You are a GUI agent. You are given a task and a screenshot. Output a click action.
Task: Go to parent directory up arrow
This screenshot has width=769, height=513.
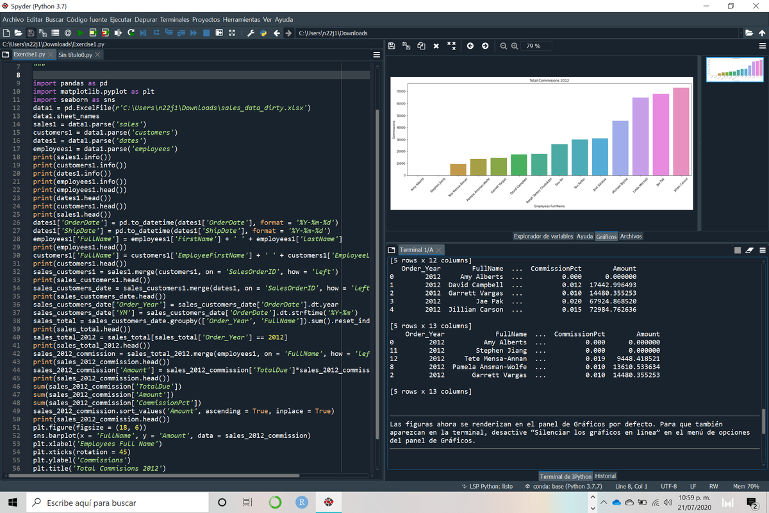[762, 33]
